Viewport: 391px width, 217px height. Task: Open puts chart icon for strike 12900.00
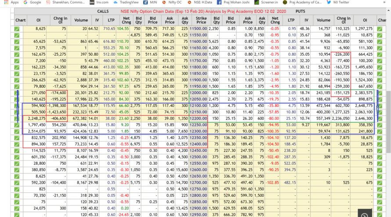pos(380,209)
